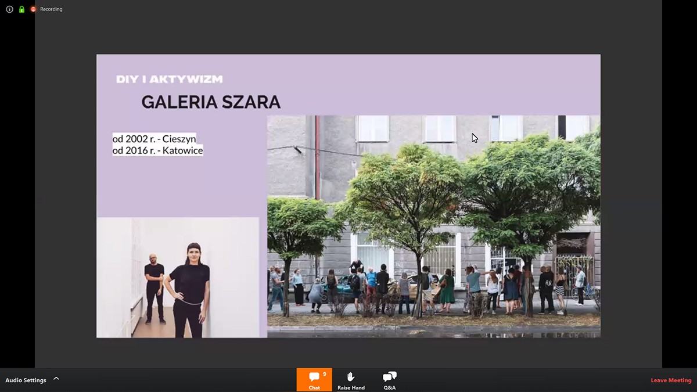This screenshot has width=697, height=392.
Task: Click the red Leave Meeting link
Action: click(671, 380)
